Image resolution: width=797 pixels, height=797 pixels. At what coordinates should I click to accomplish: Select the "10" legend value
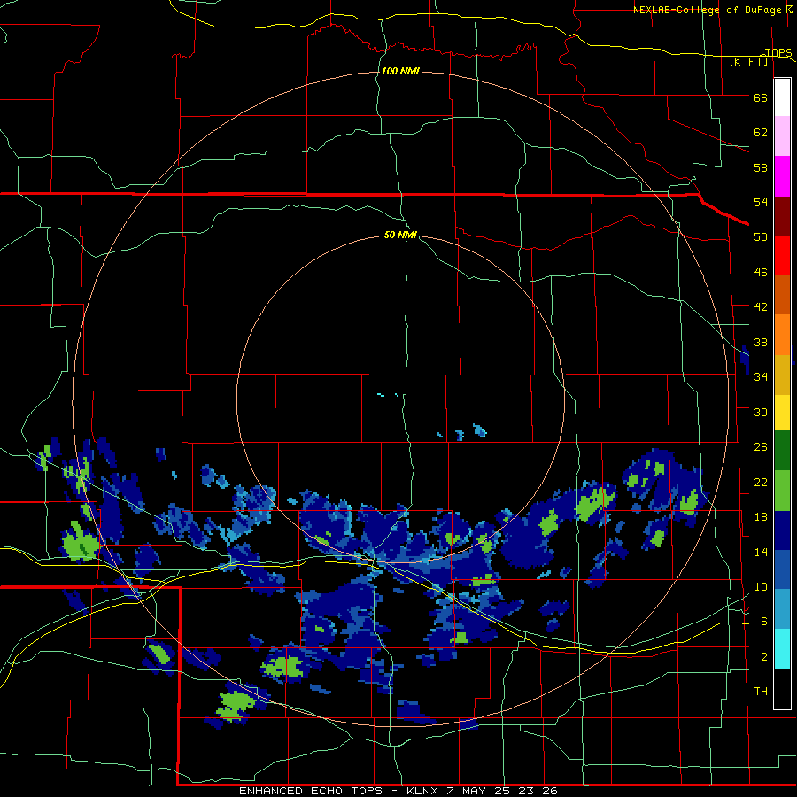click(761, 586)
